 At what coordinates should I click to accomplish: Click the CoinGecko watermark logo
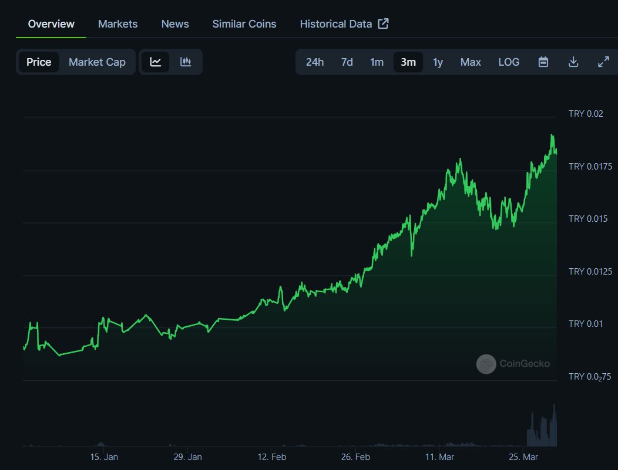click(486, 364)
